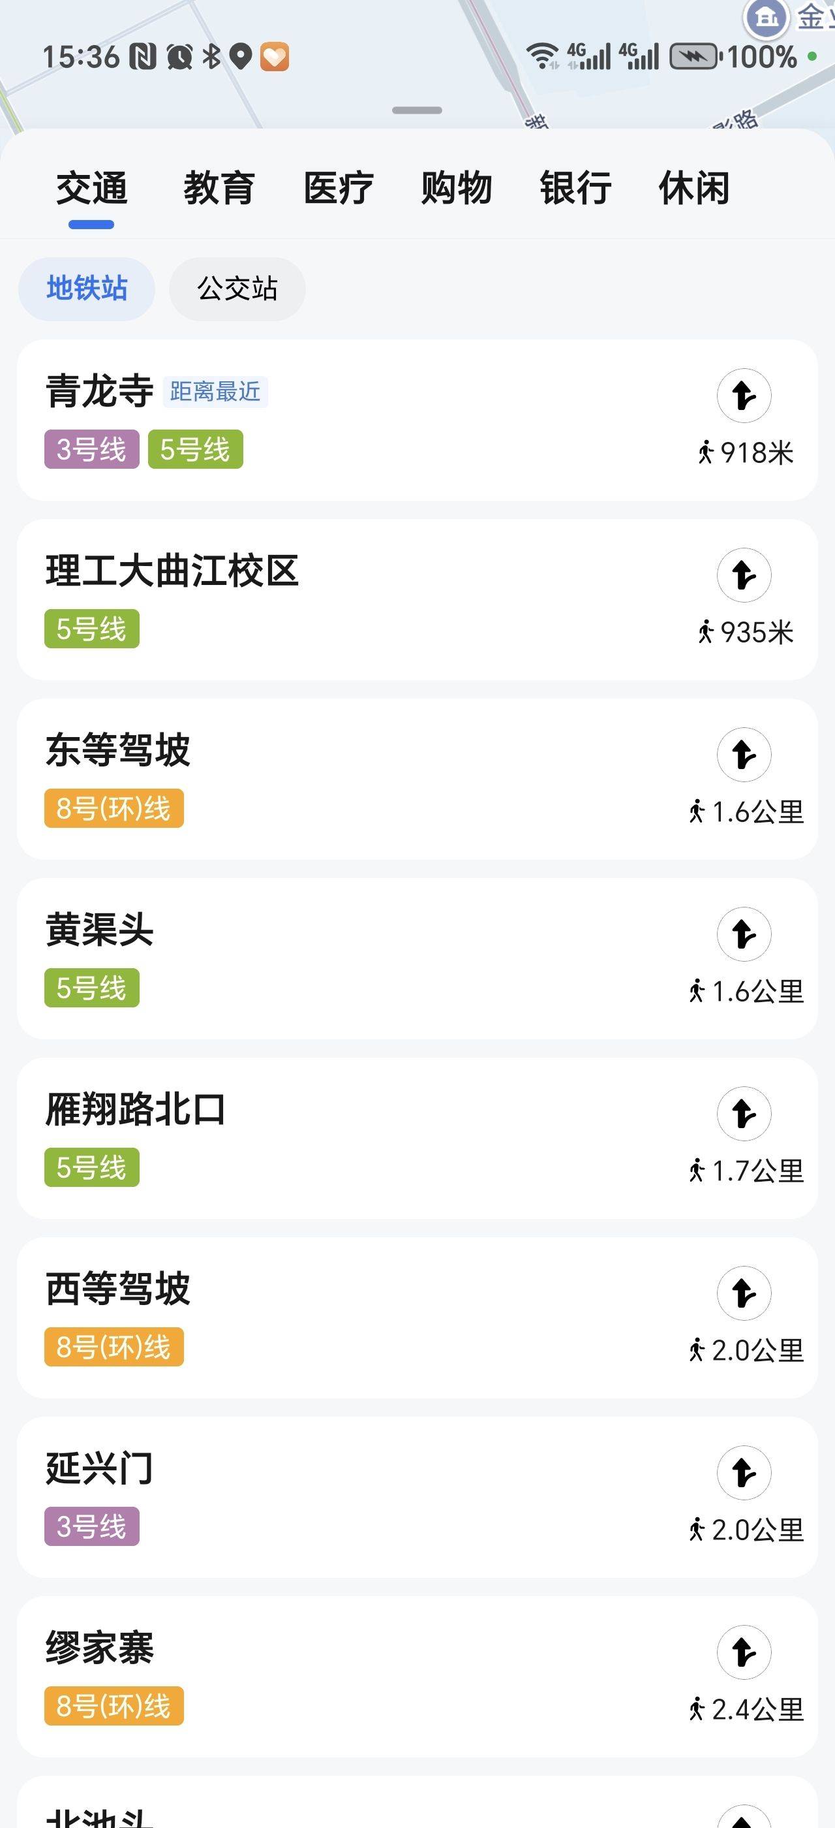The image size is (835, 1828).
Task: Tap navigation arrow icon for 黄渠头
Action: pos(744,934)
